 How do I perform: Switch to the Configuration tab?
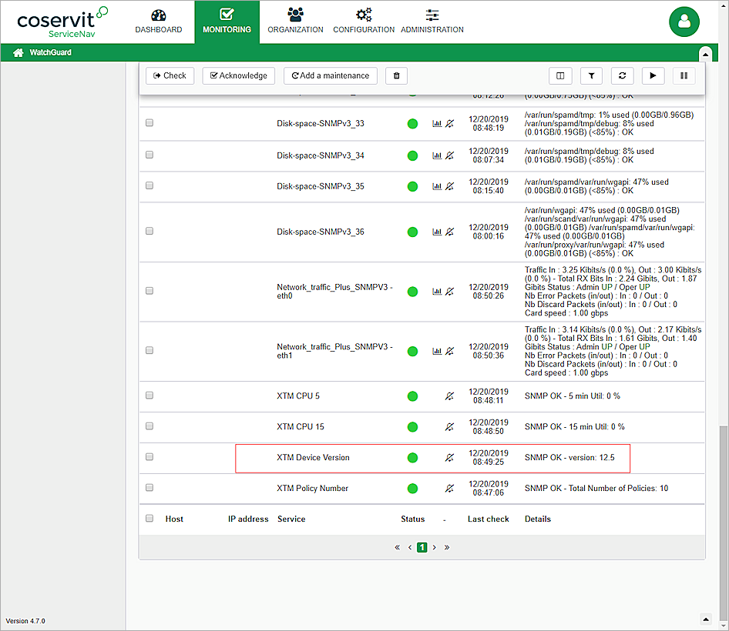(364, 22)
